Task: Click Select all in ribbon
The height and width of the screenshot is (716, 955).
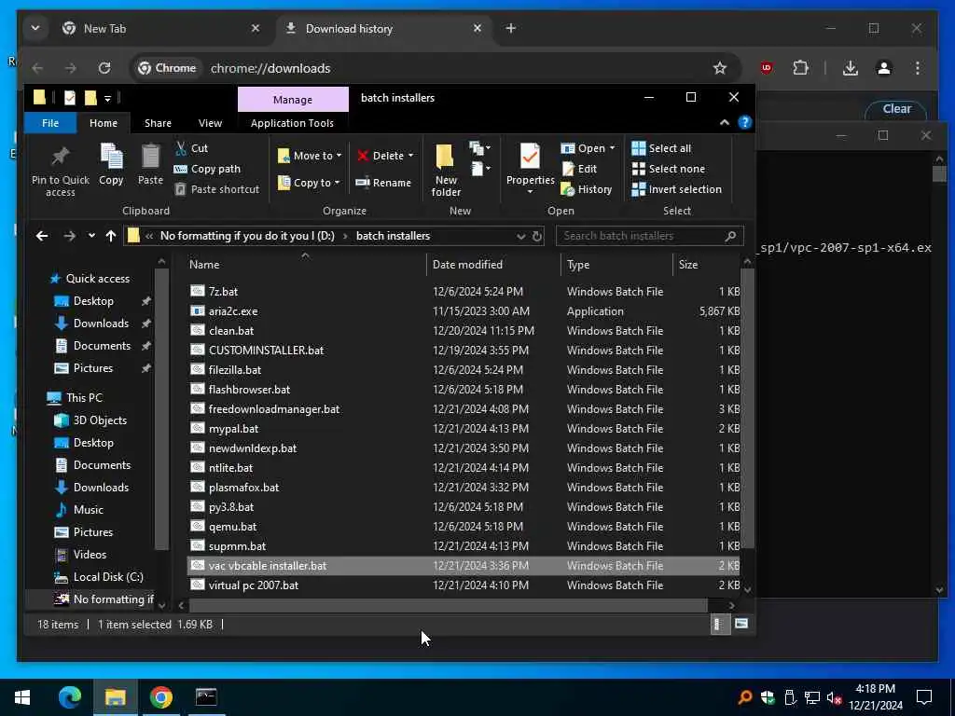Action: coord(661,148)
